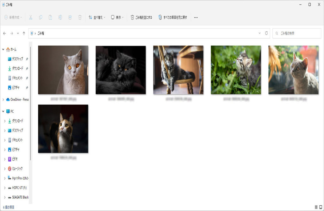Select the grey cat with orange eyes thumbnail
The width and height of the screenshot is (324, 211).
(63, 70)
